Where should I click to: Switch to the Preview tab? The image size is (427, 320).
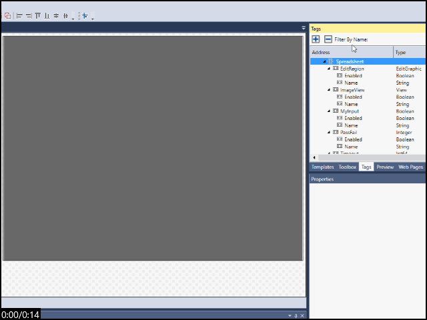385,167
